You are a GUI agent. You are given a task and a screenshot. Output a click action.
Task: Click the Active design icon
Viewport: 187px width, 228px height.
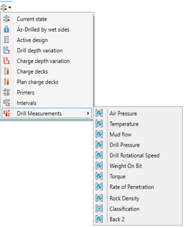tap(7, 40)
